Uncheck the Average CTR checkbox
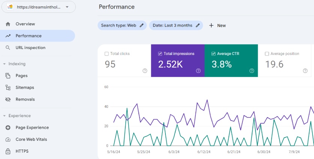Screen dimensions: 314x159 coord(213,54)
